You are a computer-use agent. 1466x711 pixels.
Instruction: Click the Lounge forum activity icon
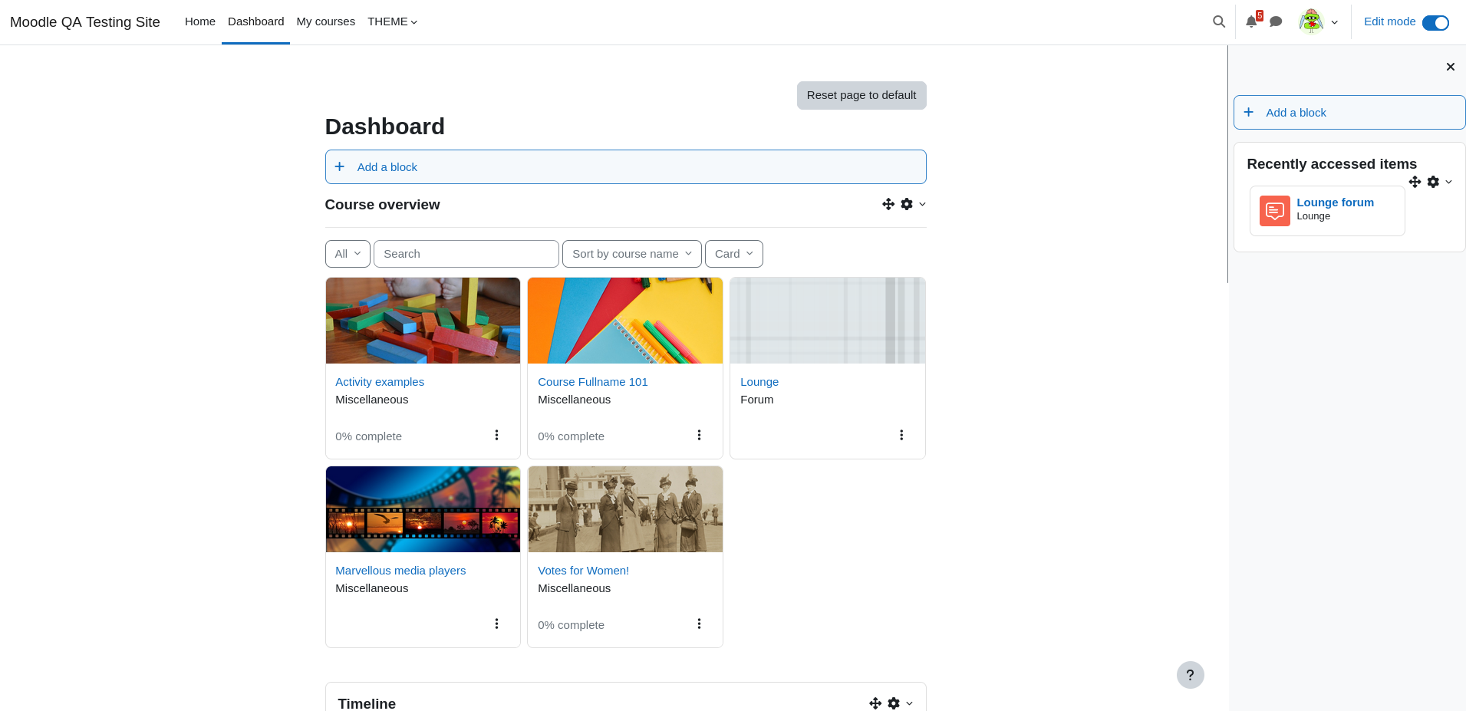[1274, 210]
